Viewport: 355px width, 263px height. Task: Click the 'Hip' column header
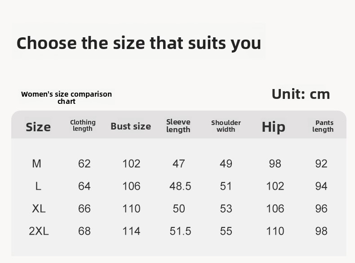(273, 127)
